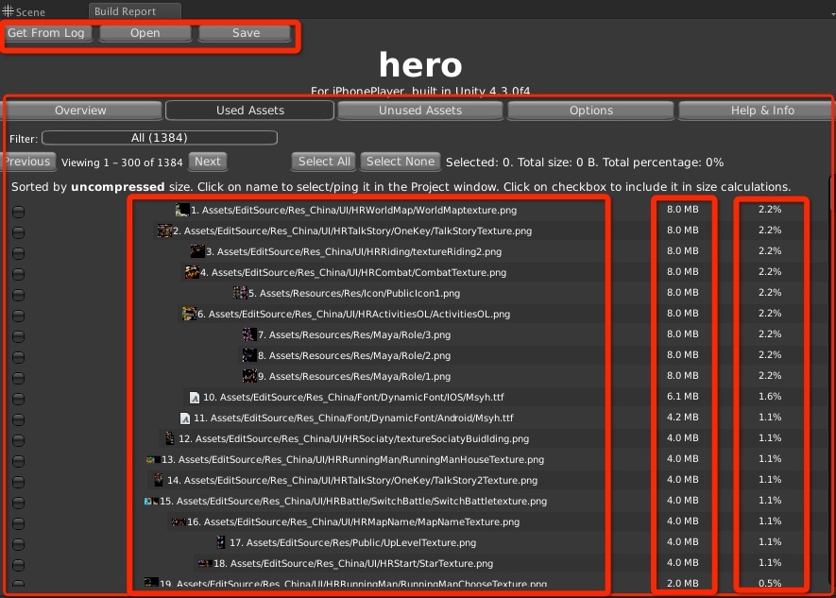
Task: Click the Select All button
Action: click(324, 162)
